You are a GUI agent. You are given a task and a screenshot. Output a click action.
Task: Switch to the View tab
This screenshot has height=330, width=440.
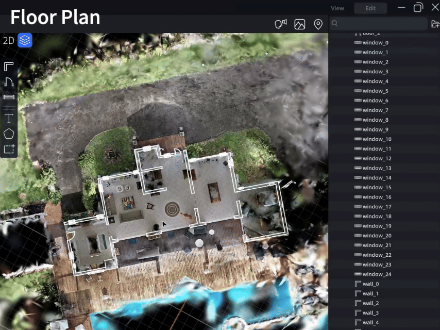pos(337,8)
